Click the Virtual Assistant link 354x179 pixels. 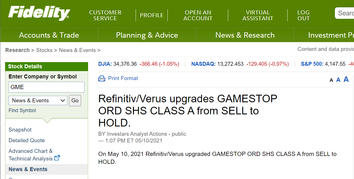tap(258, 15)
